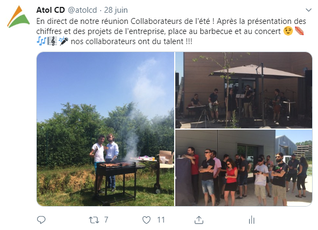Open the barbecue grill photo
318x230 pixels.
(x=105, y=129)
